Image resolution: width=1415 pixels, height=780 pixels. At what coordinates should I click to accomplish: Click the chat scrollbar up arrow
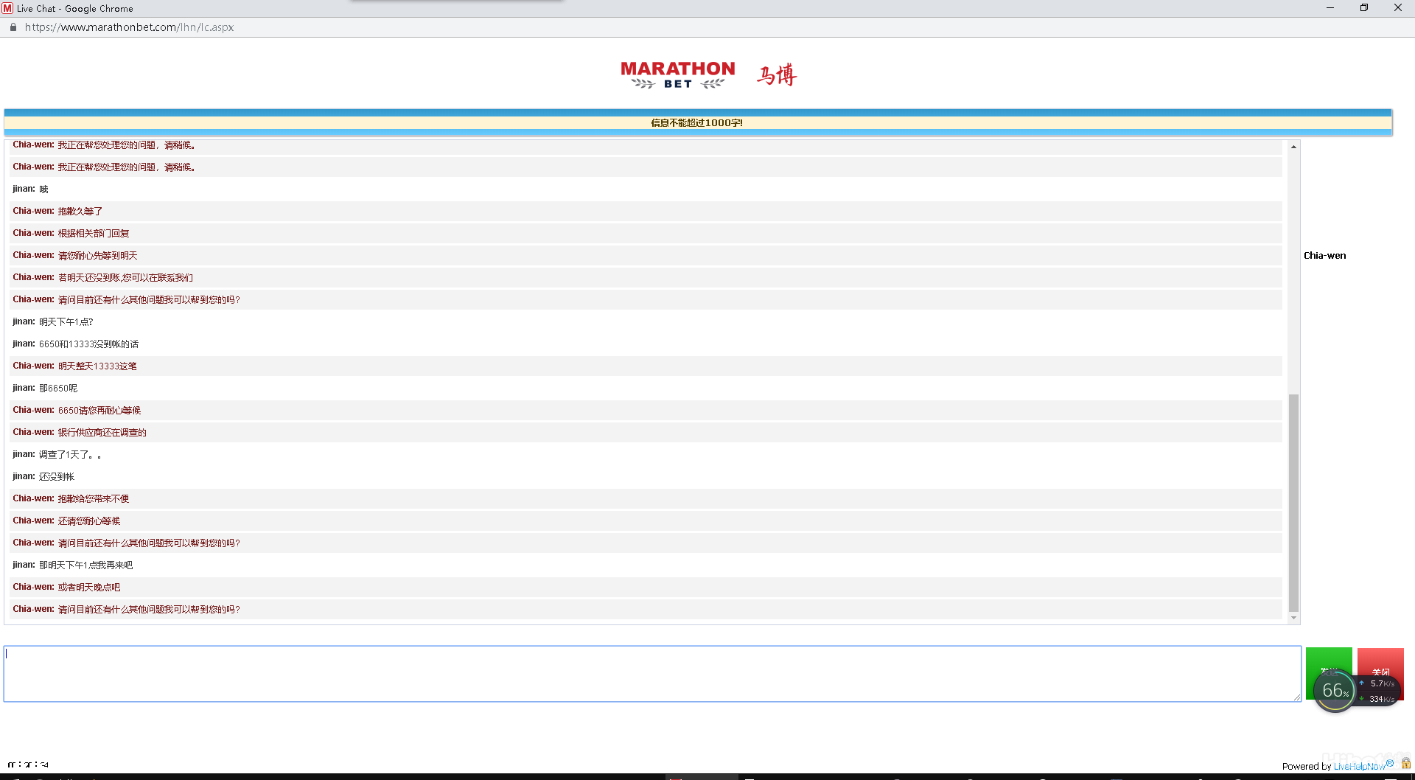[1293, 147]
